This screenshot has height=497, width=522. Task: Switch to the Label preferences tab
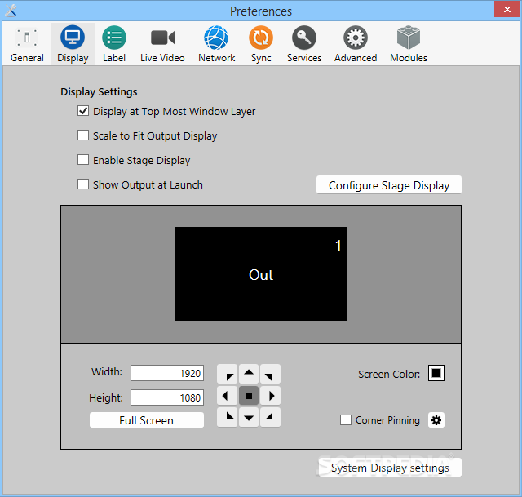[x=114, y=44]
